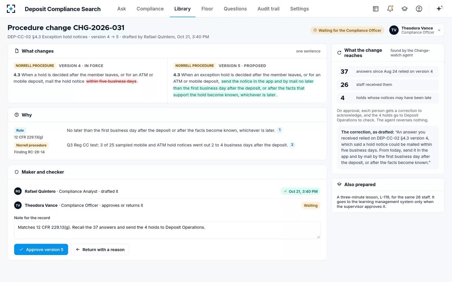Open the notifications bell

(390, 9)
